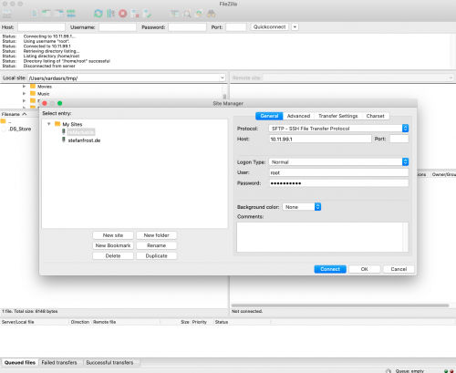
Task: Click the Comments text area
Action: 323,237
